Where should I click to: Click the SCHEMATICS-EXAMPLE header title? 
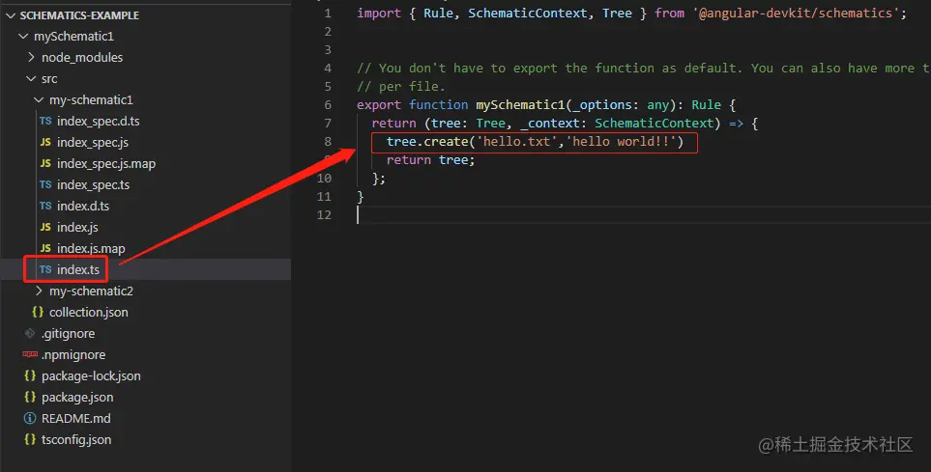click(79, 15)
